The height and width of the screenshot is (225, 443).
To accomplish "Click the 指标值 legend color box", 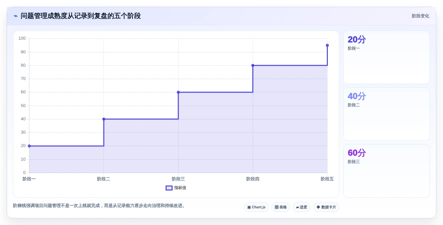I will [x=169, y=188].
